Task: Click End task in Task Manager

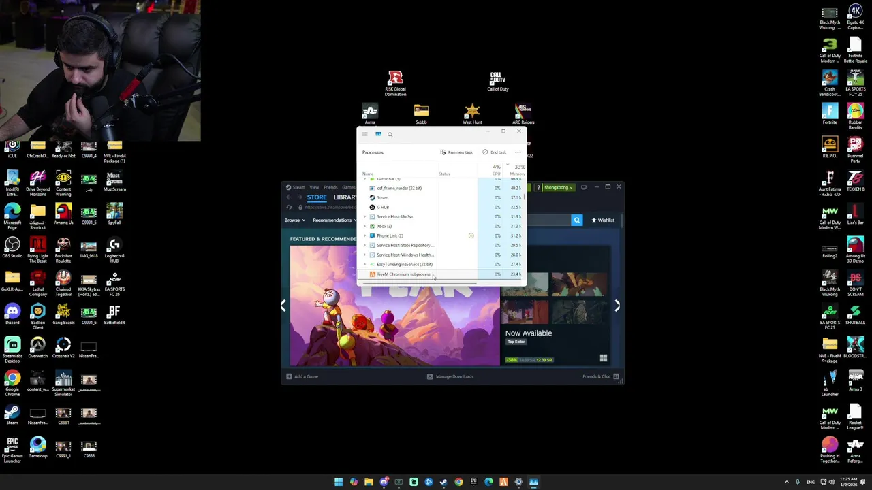Action: (495, 152)
